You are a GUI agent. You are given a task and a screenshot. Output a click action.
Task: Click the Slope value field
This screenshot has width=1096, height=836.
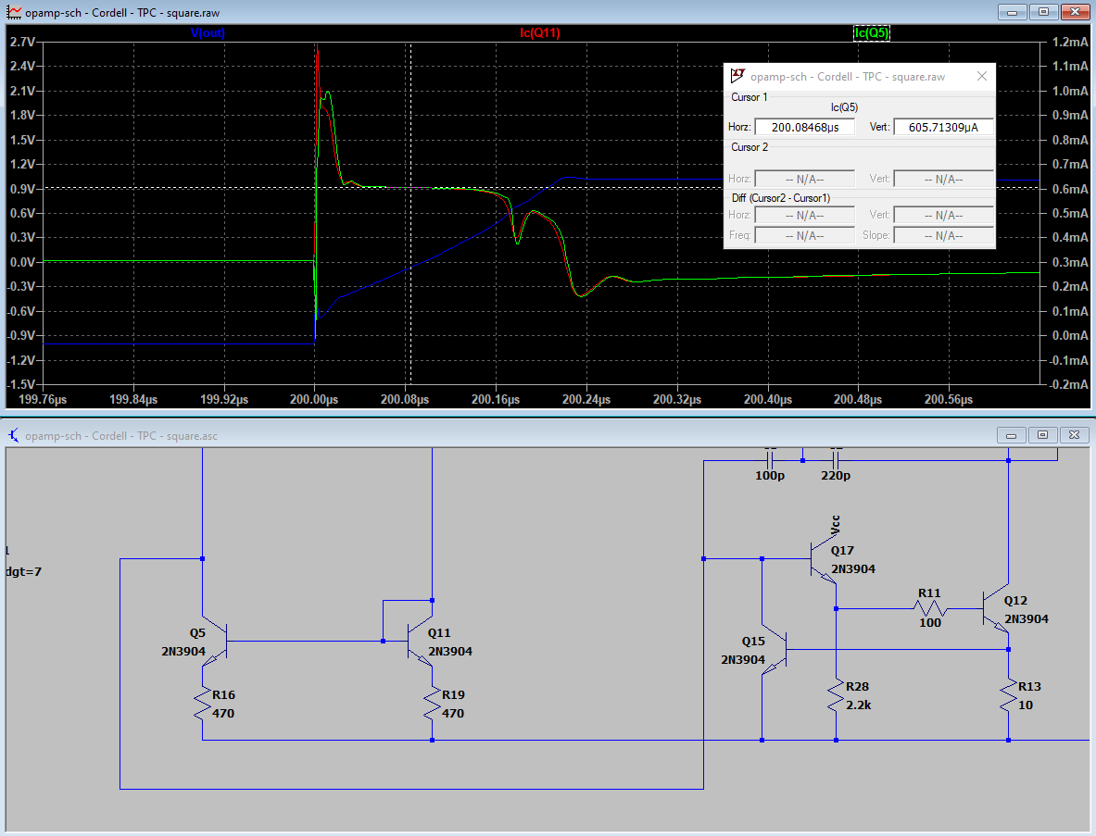(x=944, y=235)
